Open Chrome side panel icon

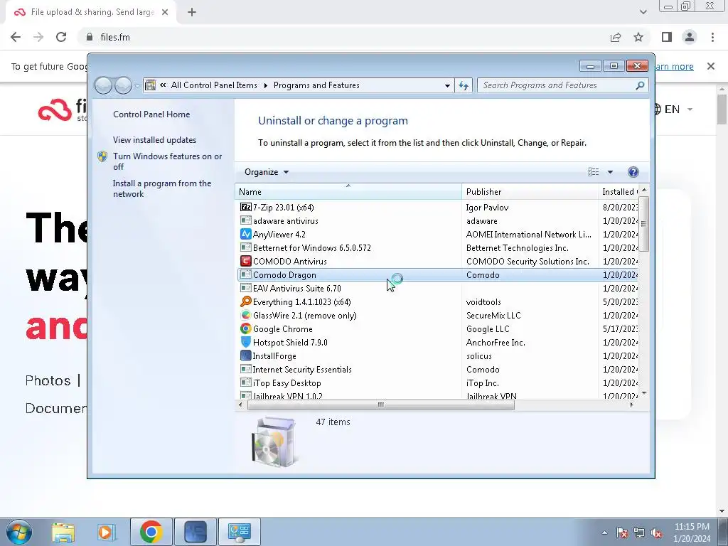(667, 37)
